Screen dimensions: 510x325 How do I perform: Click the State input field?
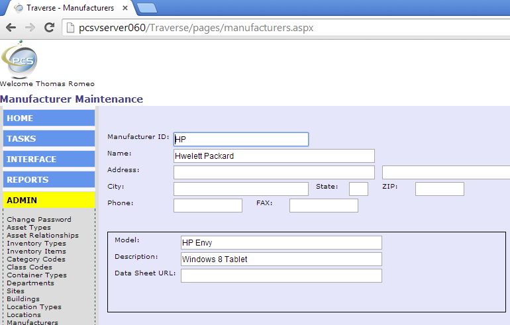358,189
